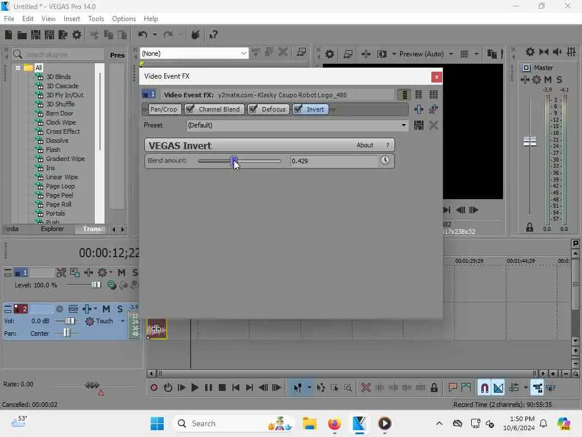Mute video track 1
This screenshot has width=582, height=437.
(122, 273)
